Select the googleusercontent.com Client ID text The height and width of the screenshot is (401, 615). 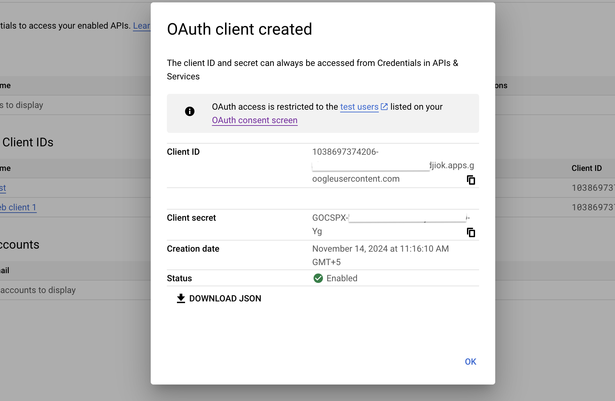(356, 179)
